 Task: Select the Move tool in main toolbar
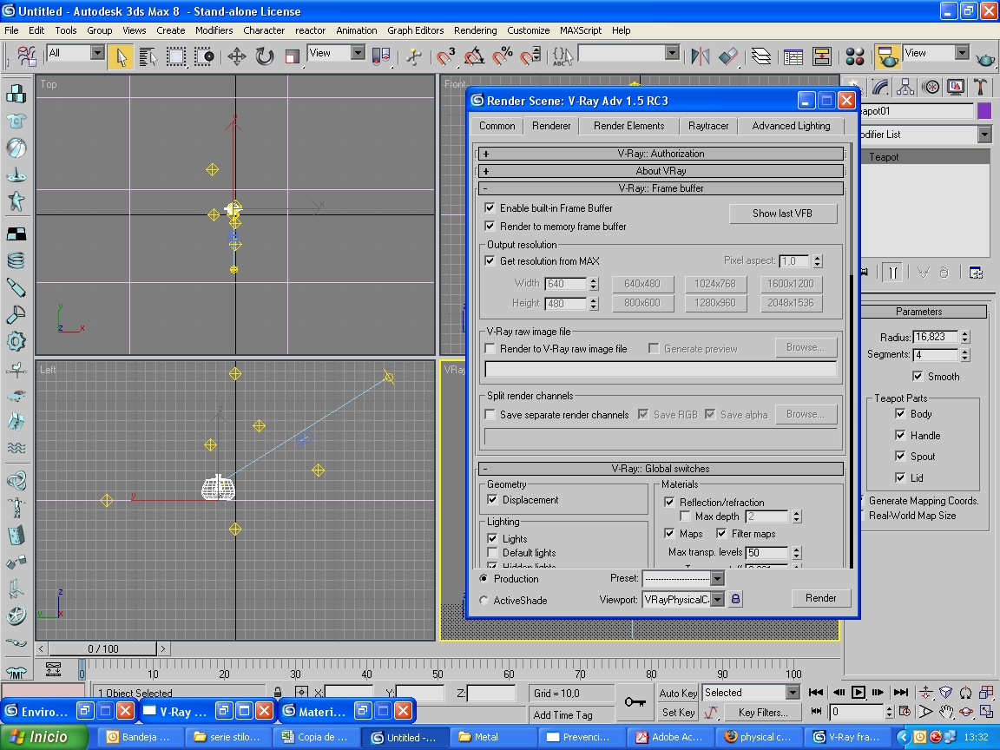[236, 56]
